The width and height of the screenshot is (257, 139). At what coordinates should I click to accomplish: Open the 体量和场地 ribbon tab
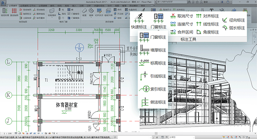point(99,6)
